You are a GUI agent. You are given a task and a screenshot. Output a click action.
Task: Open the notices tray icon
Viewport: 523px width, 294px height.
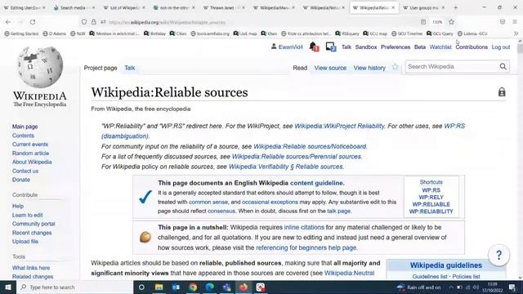click(330, 47)
